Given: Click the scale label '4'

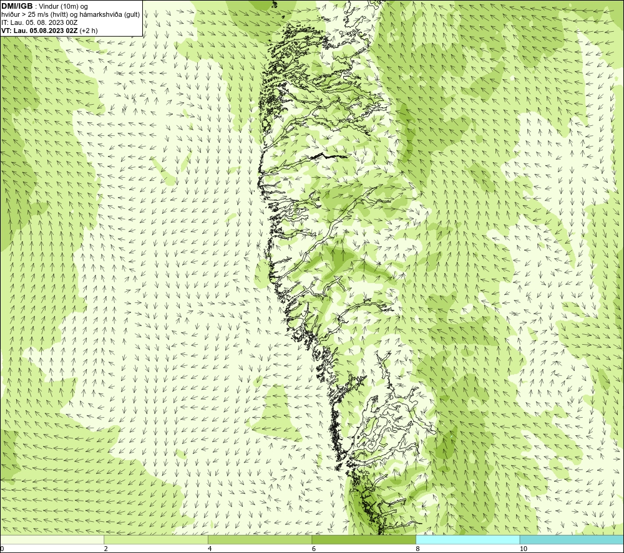Looking at the screenshot, I should tap(210, 549).
